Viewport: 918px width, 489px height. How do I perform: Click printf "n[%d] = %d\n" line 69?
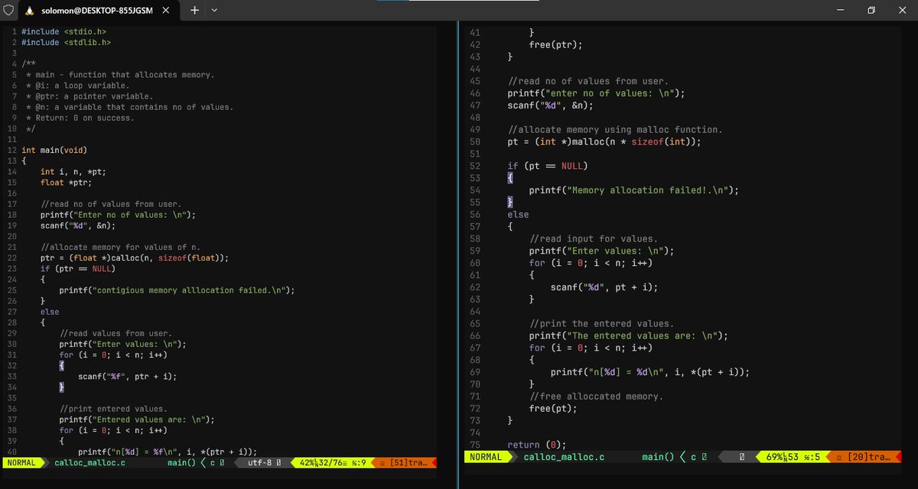click(650, 372)
